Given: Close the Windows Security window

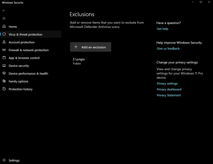Looking at the screenshot, I should coord(209,2).
